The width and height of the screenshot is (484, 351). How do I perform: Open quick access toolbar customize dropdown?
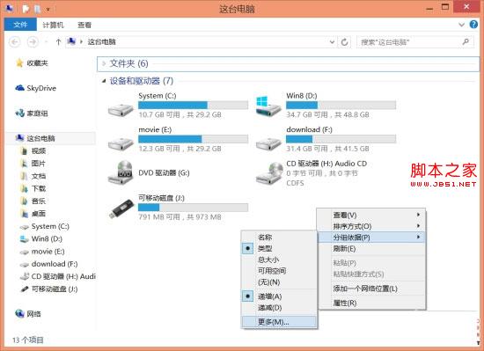click(x=48, y=10)
